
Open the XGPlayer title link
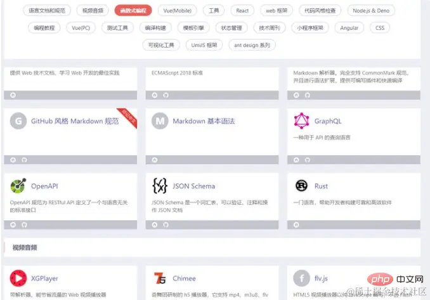44,278
